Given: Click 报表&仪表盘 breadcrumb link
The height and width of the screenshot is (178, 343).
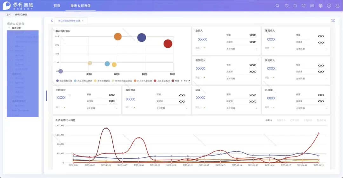Looking at the screenshot, I should pos(21,15).
